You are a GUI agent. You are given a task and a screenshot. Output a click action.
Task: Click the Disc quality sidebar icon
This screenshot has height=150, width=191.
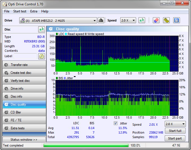tap(6, 104)
